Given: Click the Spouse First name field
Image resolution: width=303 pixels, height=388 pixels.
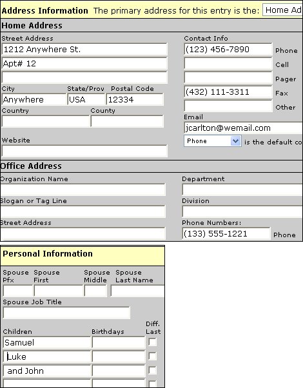Looking at the screenshot, I should [x=59, y=291].
